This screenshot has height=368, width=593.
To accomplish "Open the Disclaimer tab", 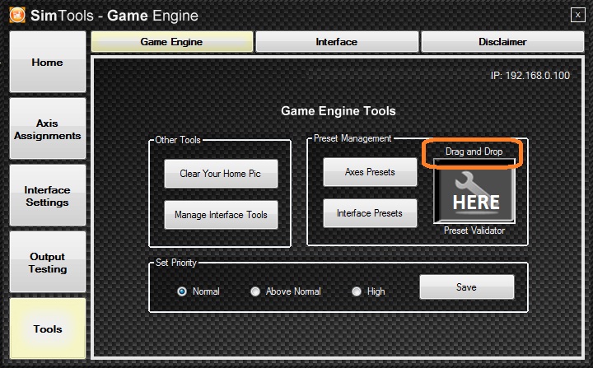I will point(502,42).
